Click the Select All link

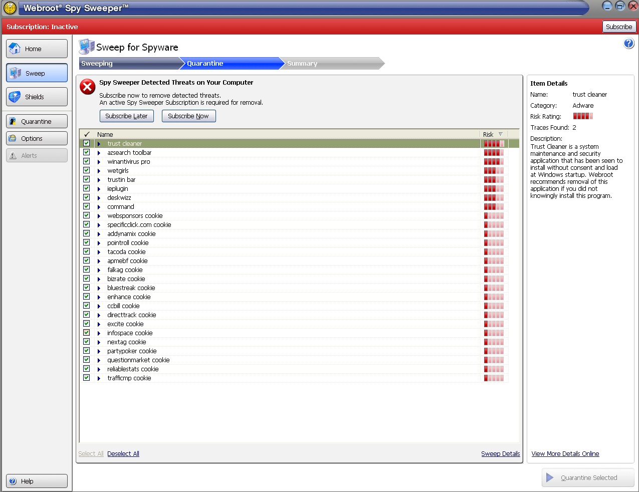[91, 454]
